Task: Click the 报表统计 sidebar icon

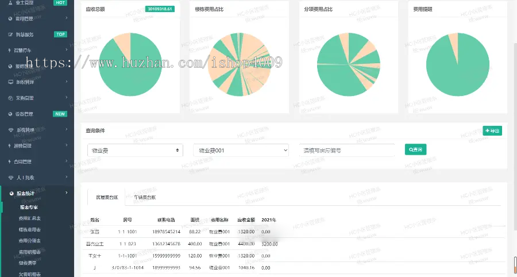Action: pos(12,193)
